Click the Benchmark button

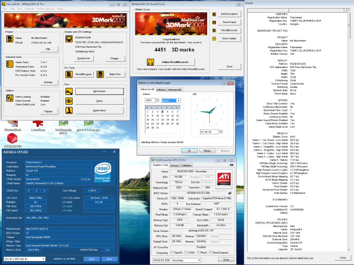click(x=99, y=91)
